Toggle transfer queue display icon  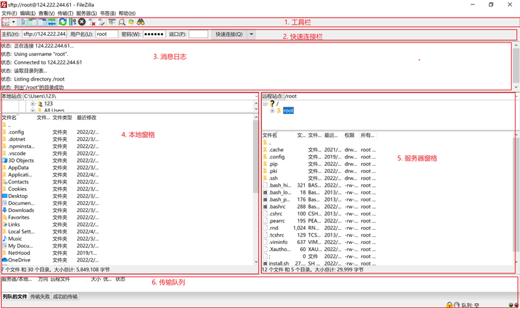point(49,22)
